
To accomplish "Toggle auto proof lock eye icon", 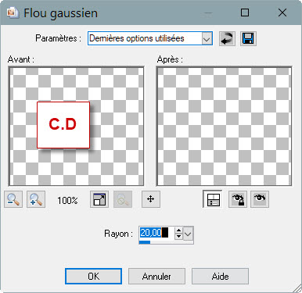I will click(238, 199).
